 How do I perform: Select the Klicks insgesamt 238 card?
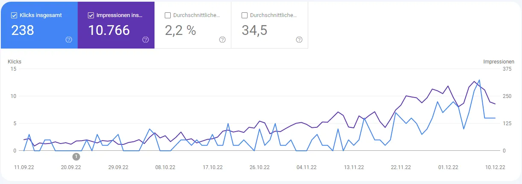point(39,25)
